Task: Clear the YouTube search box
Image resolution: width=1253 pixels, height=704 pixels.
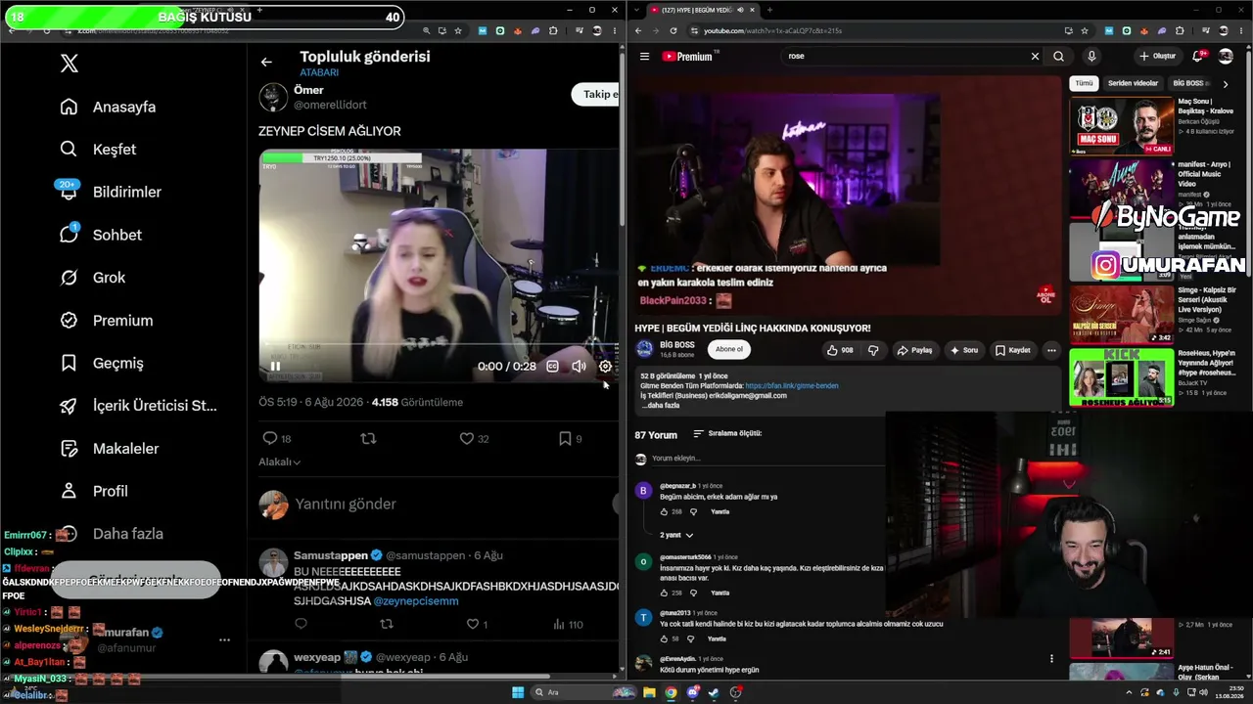Action: 1035,57
